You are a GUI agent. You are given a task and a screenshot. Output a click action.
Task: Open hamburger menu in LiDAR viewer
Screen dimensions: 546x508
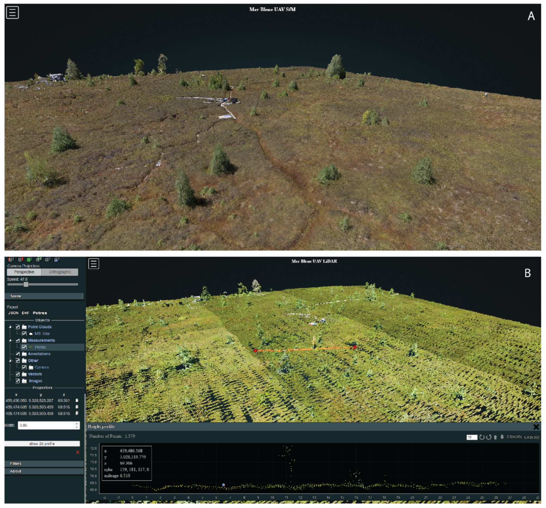pyautogui.click(x=94, y=263)
